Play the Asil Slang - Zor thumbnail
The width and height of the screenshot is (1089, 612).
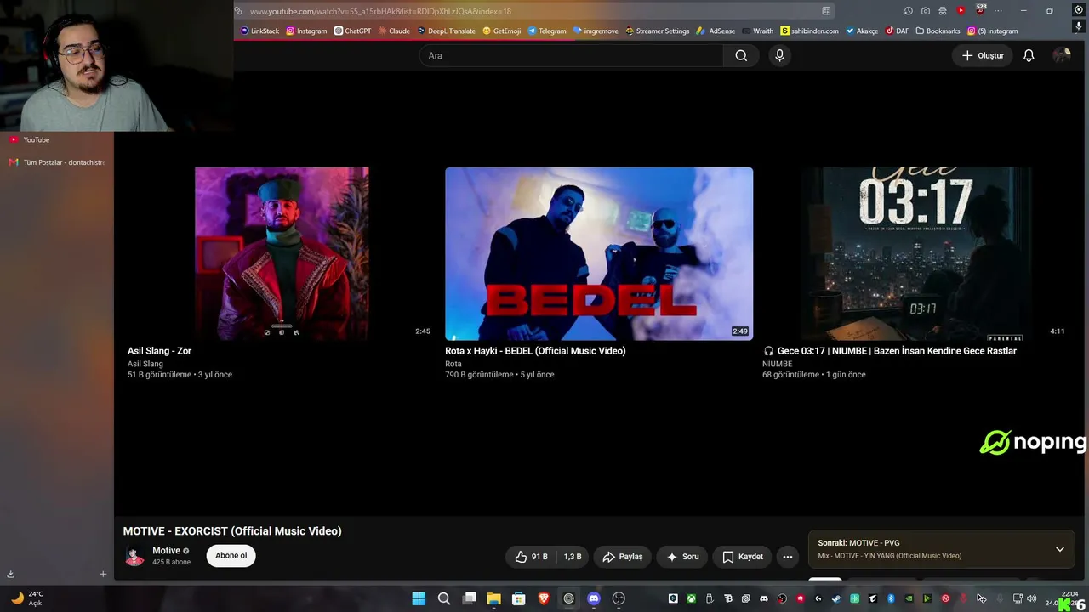point(282,253)
